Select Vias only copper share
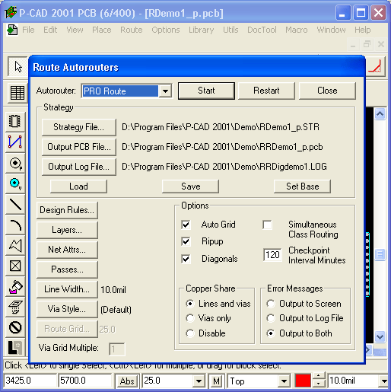Viewport: 391px width, 392px height. tap(190, 318)
